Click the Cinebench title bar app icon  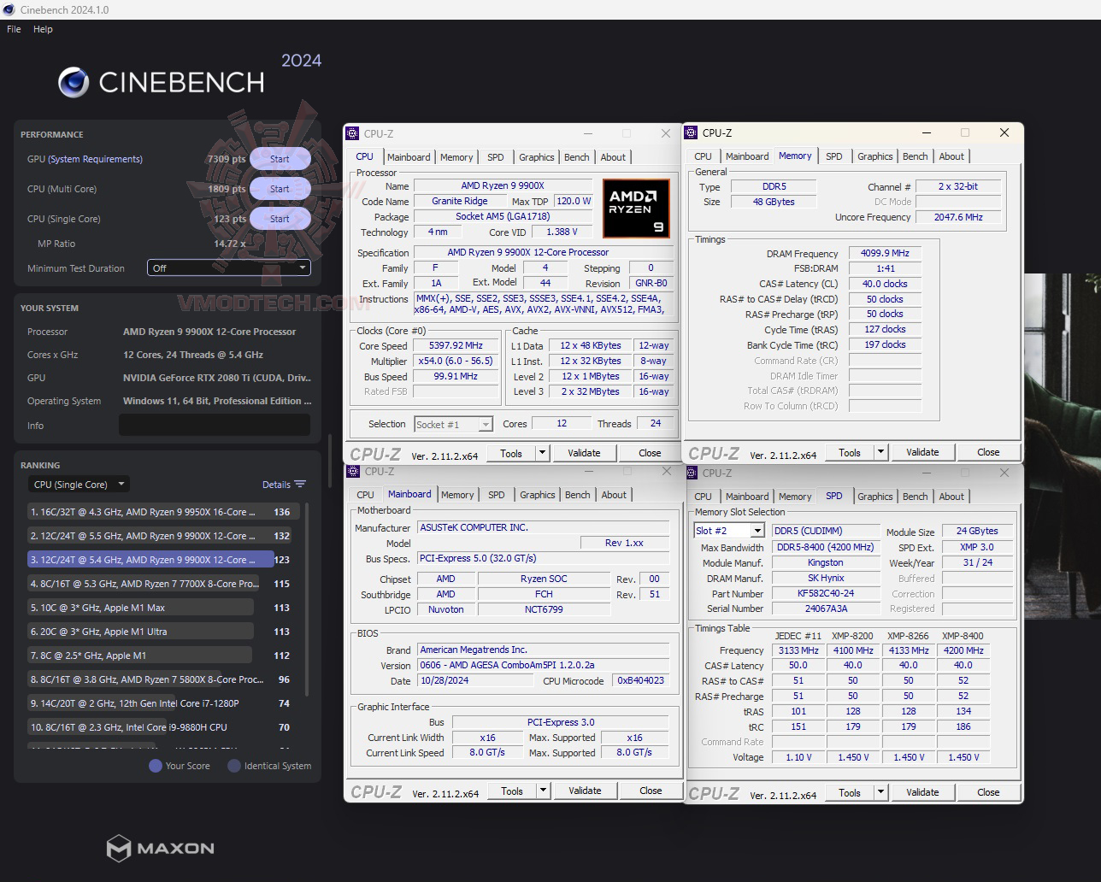tap(9, 9)
